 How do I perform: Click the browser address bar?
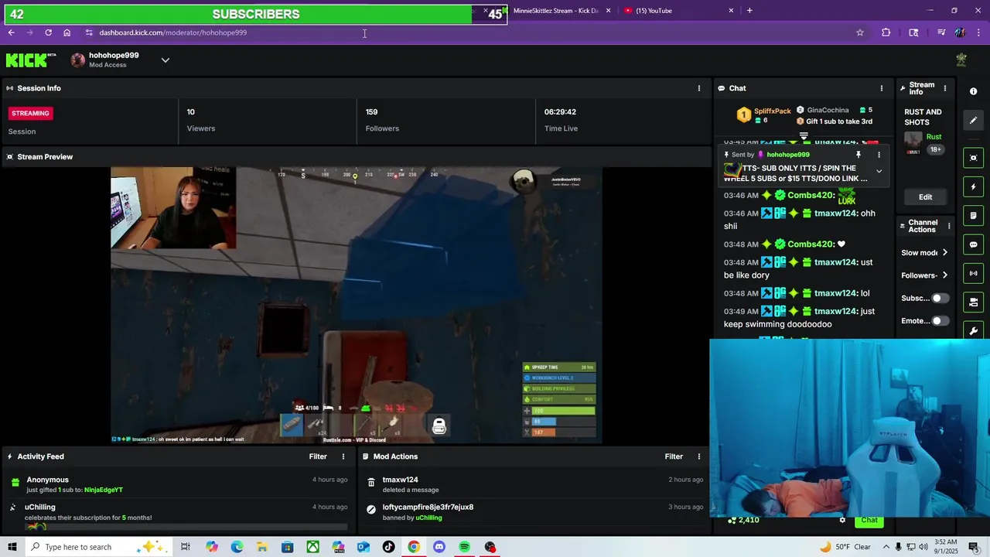(464, 32)
